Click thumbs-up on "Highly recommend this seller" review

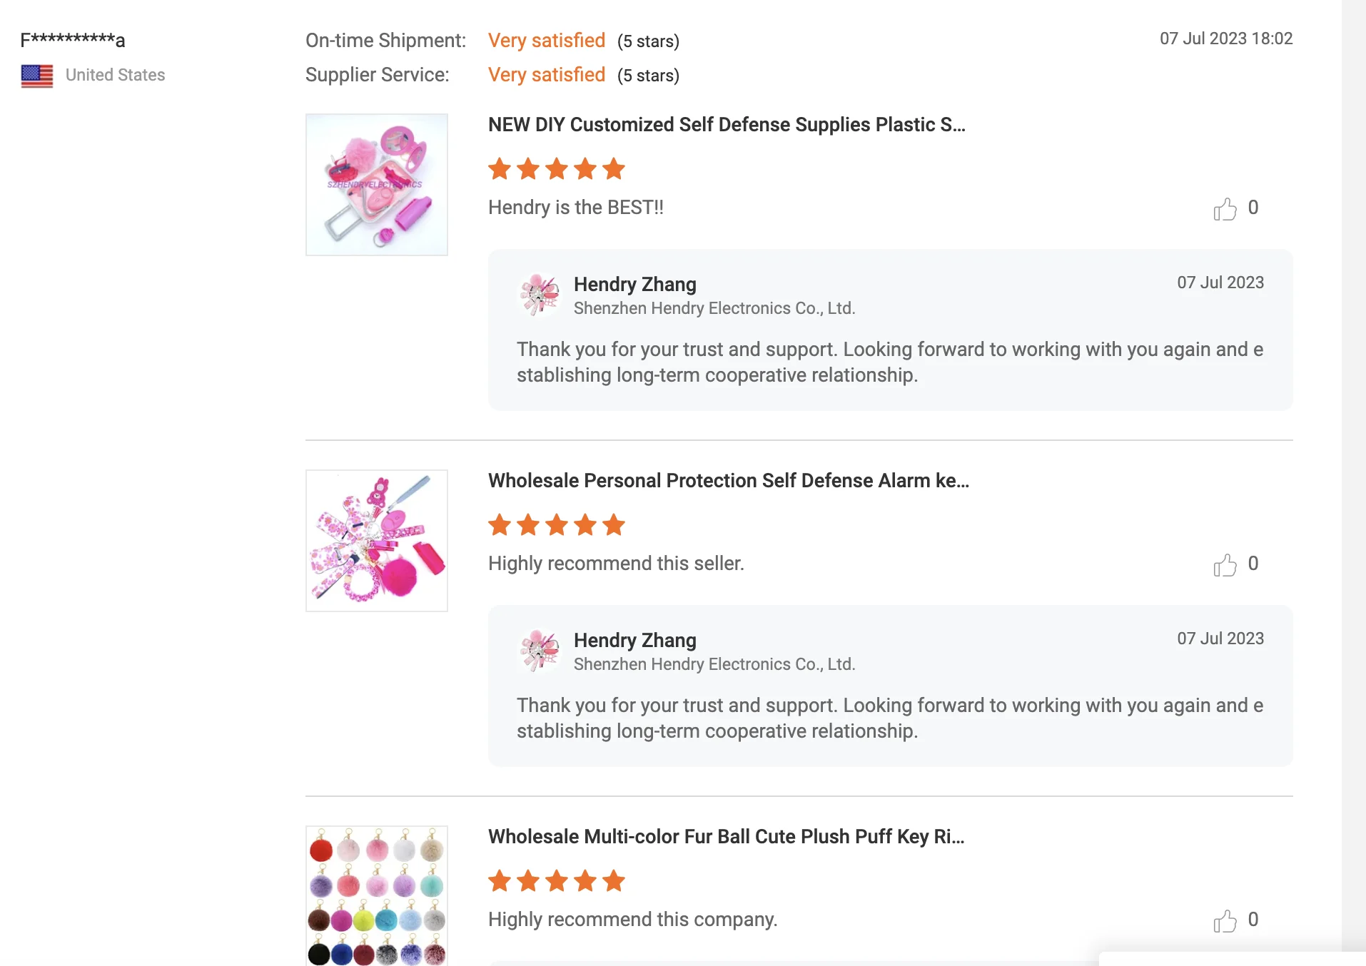1225,565
